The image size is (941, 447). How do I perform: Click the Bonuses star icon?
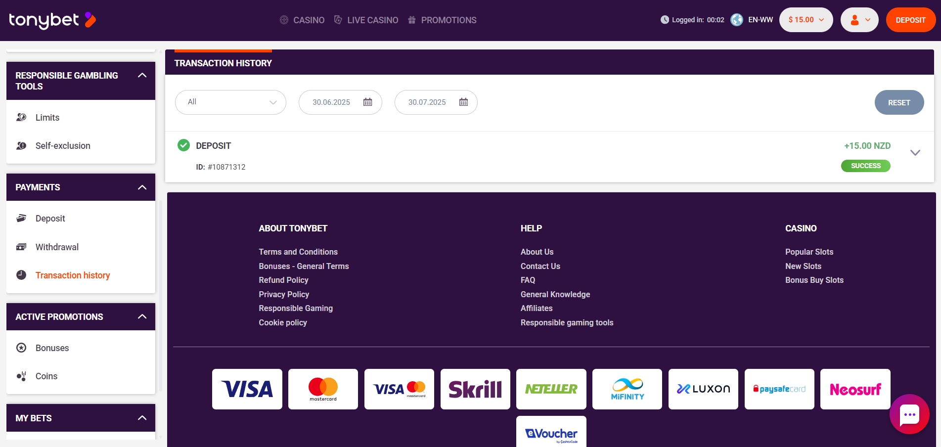[x=21, y=348]
